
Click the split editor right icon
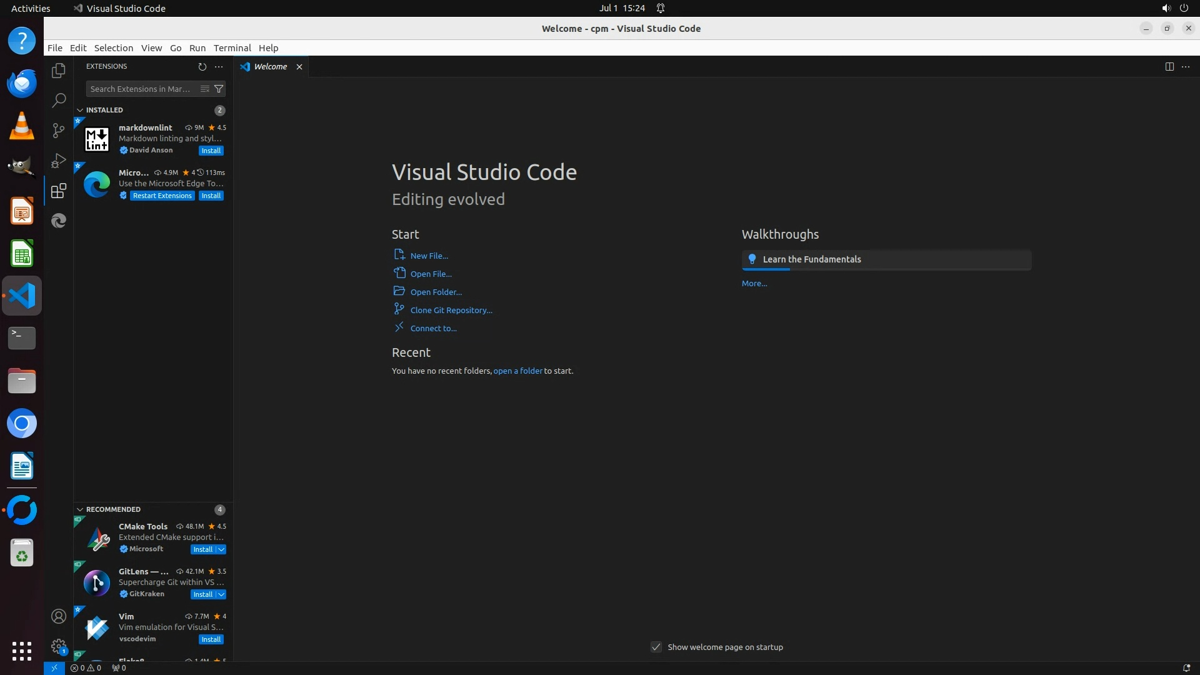1169,66
